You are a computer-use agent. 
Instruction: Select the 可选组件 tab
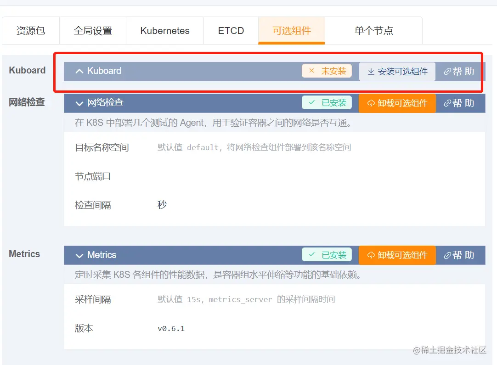(x=292, y=31)
